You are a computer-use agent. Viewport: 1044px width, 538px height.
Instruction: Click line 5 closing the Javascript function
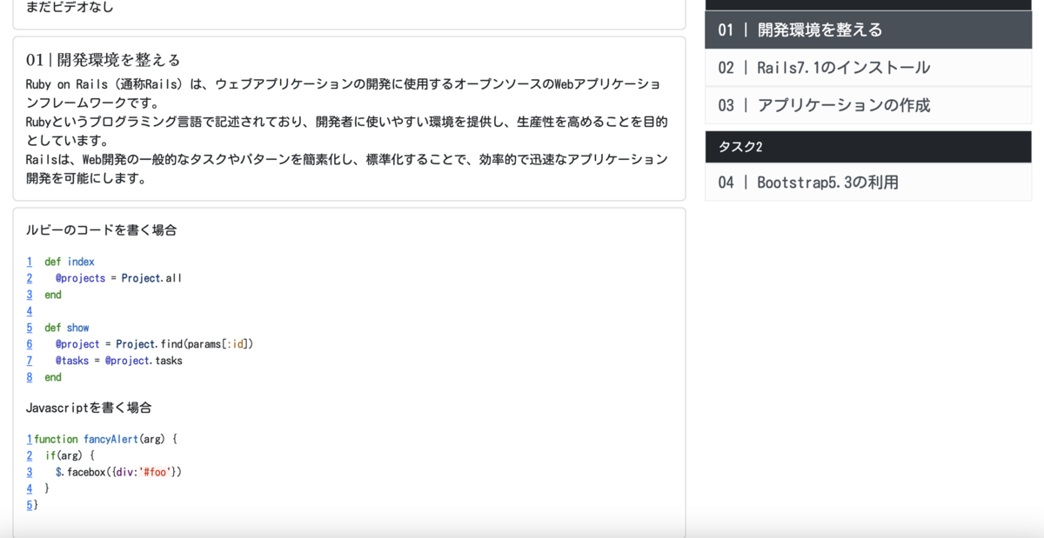click(29, 504)
